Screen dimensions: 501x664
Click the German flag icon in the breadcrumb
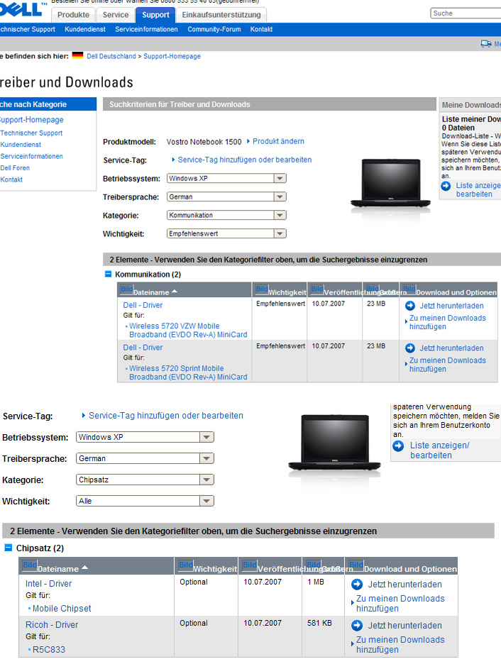click(77, 55)
